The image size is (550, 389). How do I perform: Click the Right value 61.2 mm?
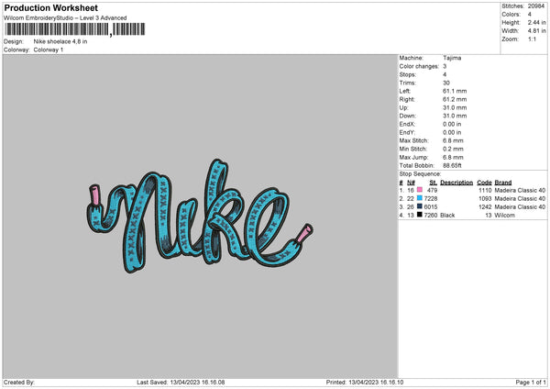[455, 99]
